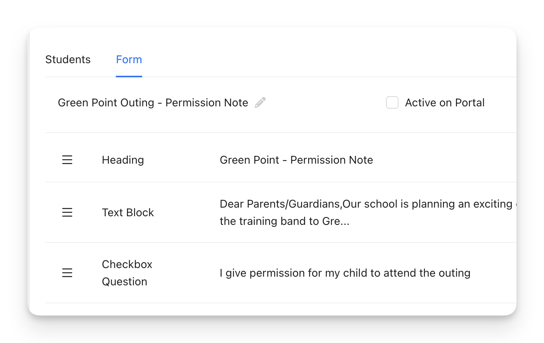Click the Green Point Outing form title

(x=153, y=102)
